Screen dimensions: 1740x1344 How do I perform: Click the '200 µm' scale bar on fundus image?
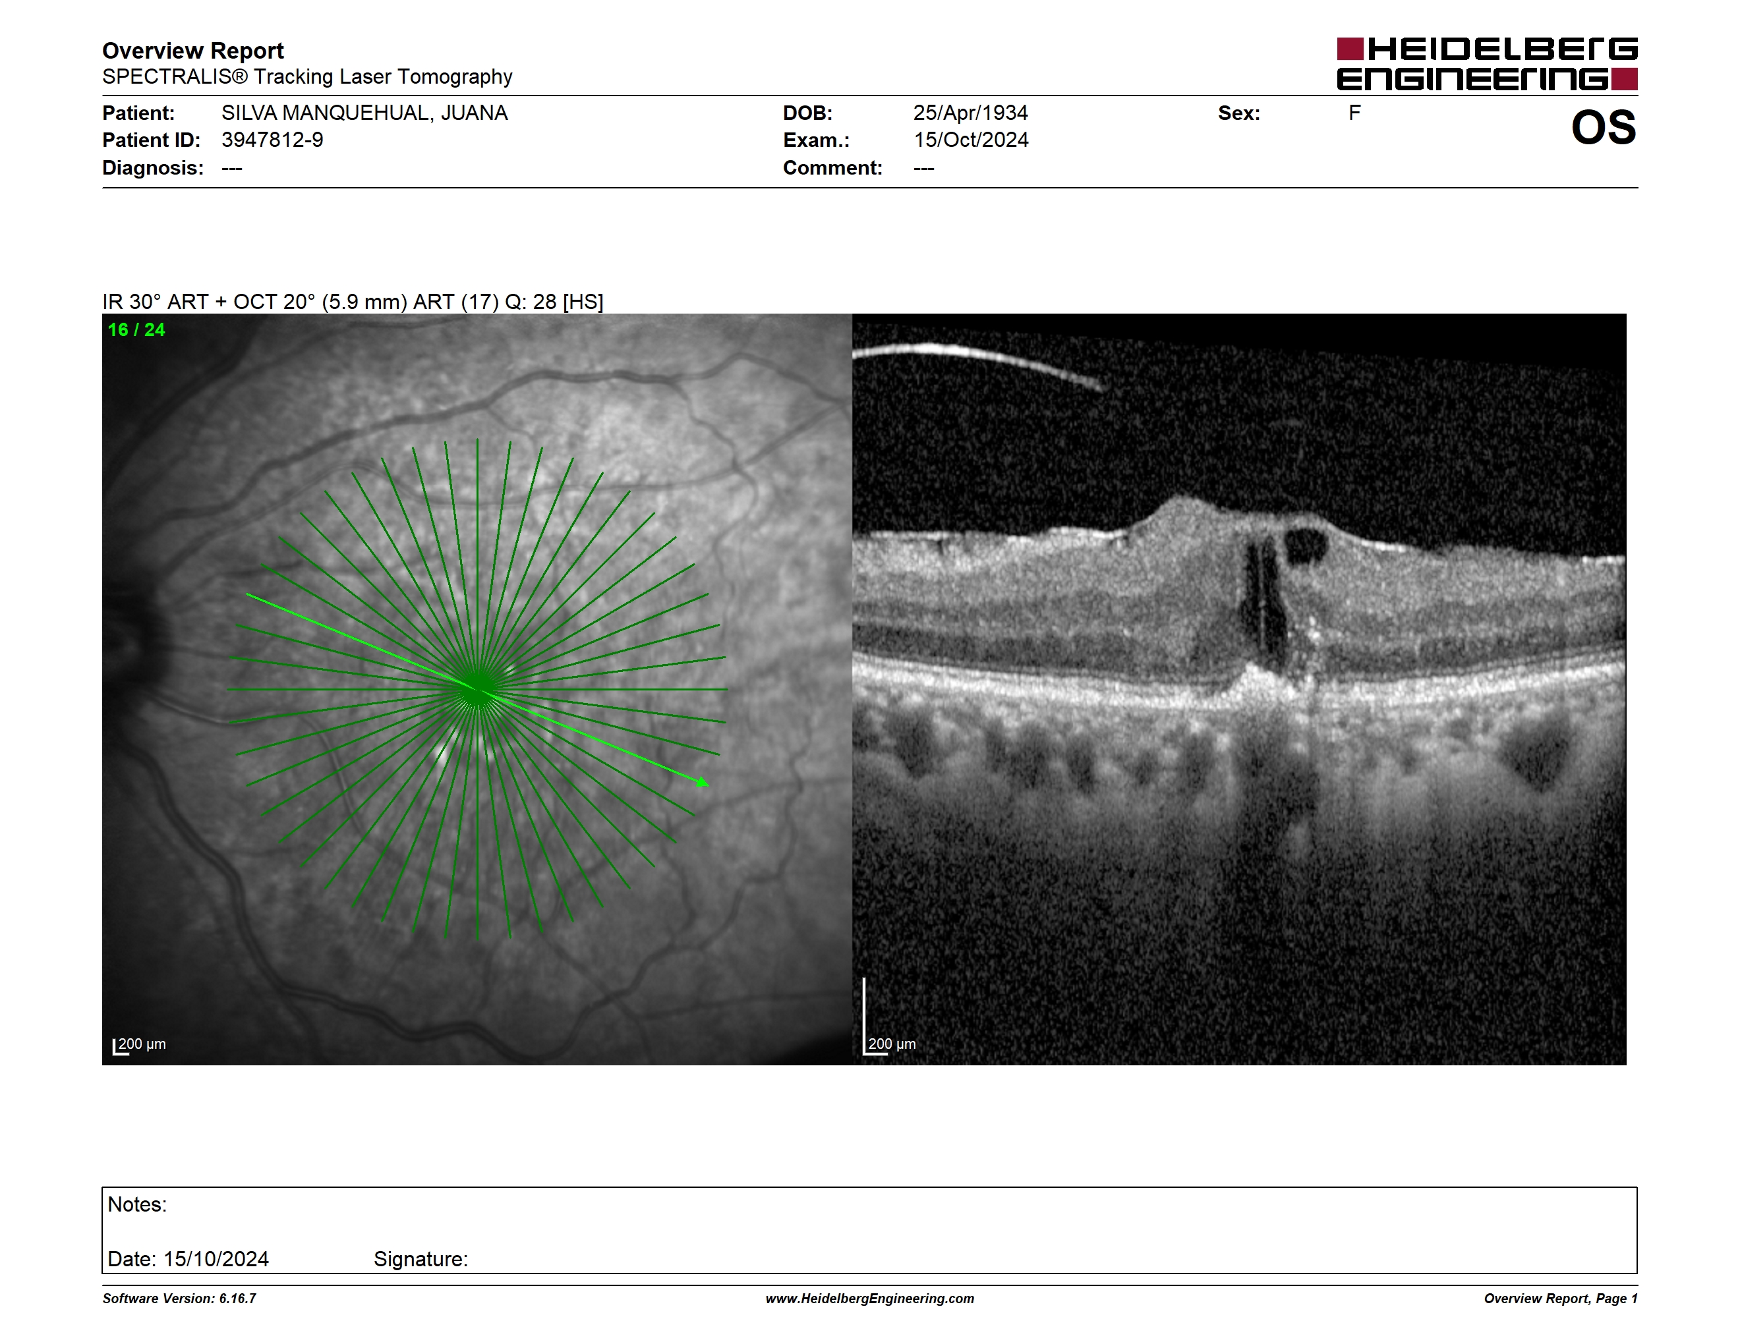(140, 1046)
